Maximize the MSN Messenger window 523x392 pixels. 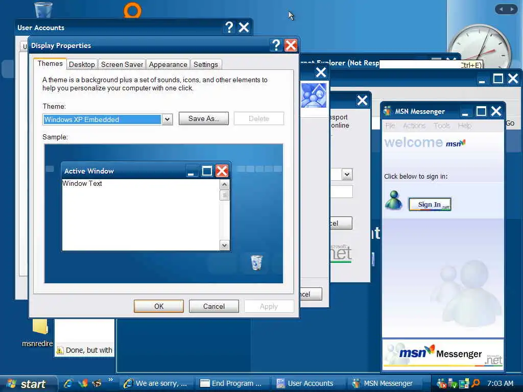tap(481, 111)
